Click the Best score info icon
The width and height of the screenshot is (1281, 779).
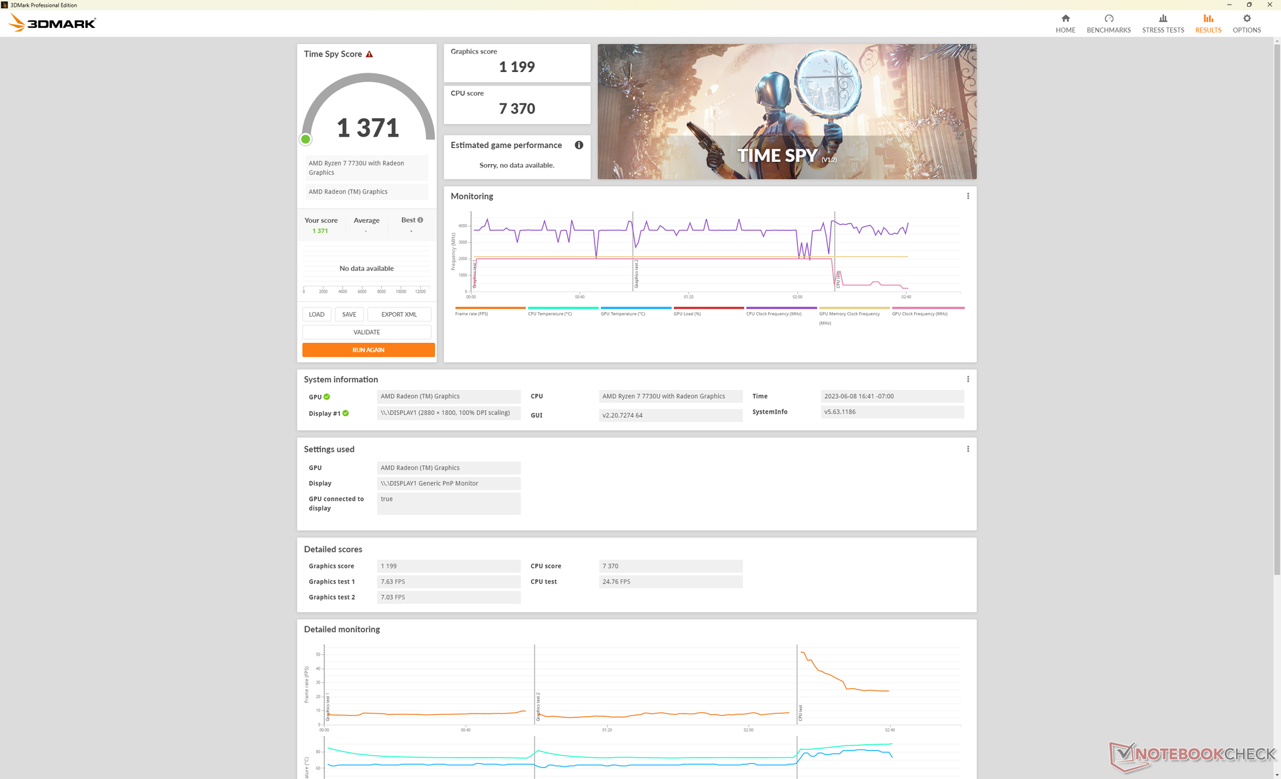[420, 220]
